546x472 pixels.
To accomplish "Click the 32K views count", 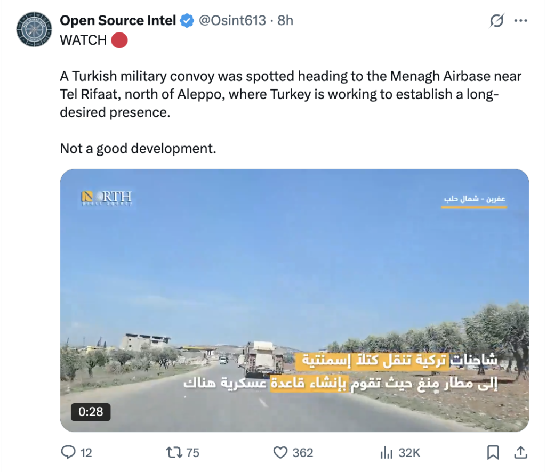I will coord(409,453).
